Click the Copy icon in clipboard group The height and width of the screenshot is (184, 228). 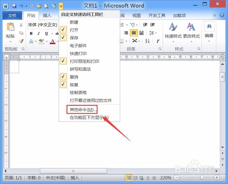pos(21,33)
